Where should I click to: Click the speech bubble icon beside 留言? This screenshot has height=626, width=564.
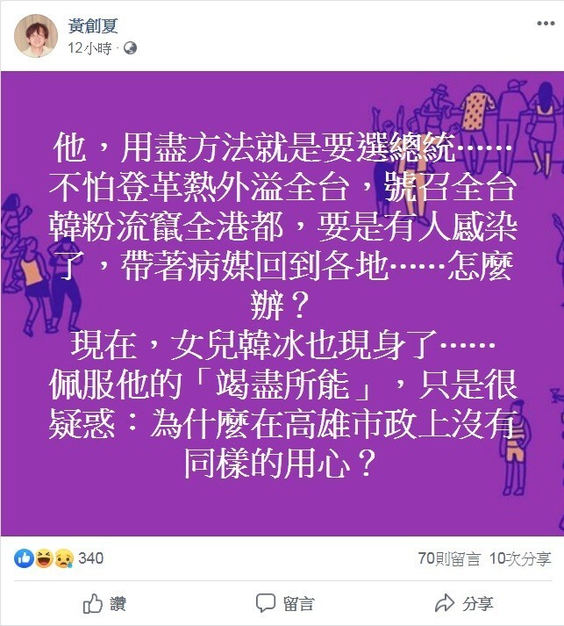266,603
